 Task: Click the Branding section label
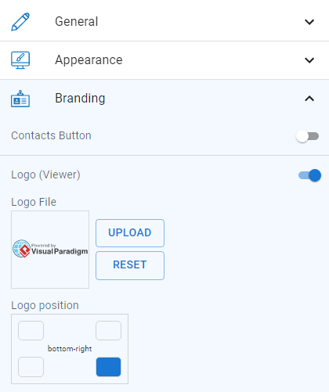click(x=80, y=99)
